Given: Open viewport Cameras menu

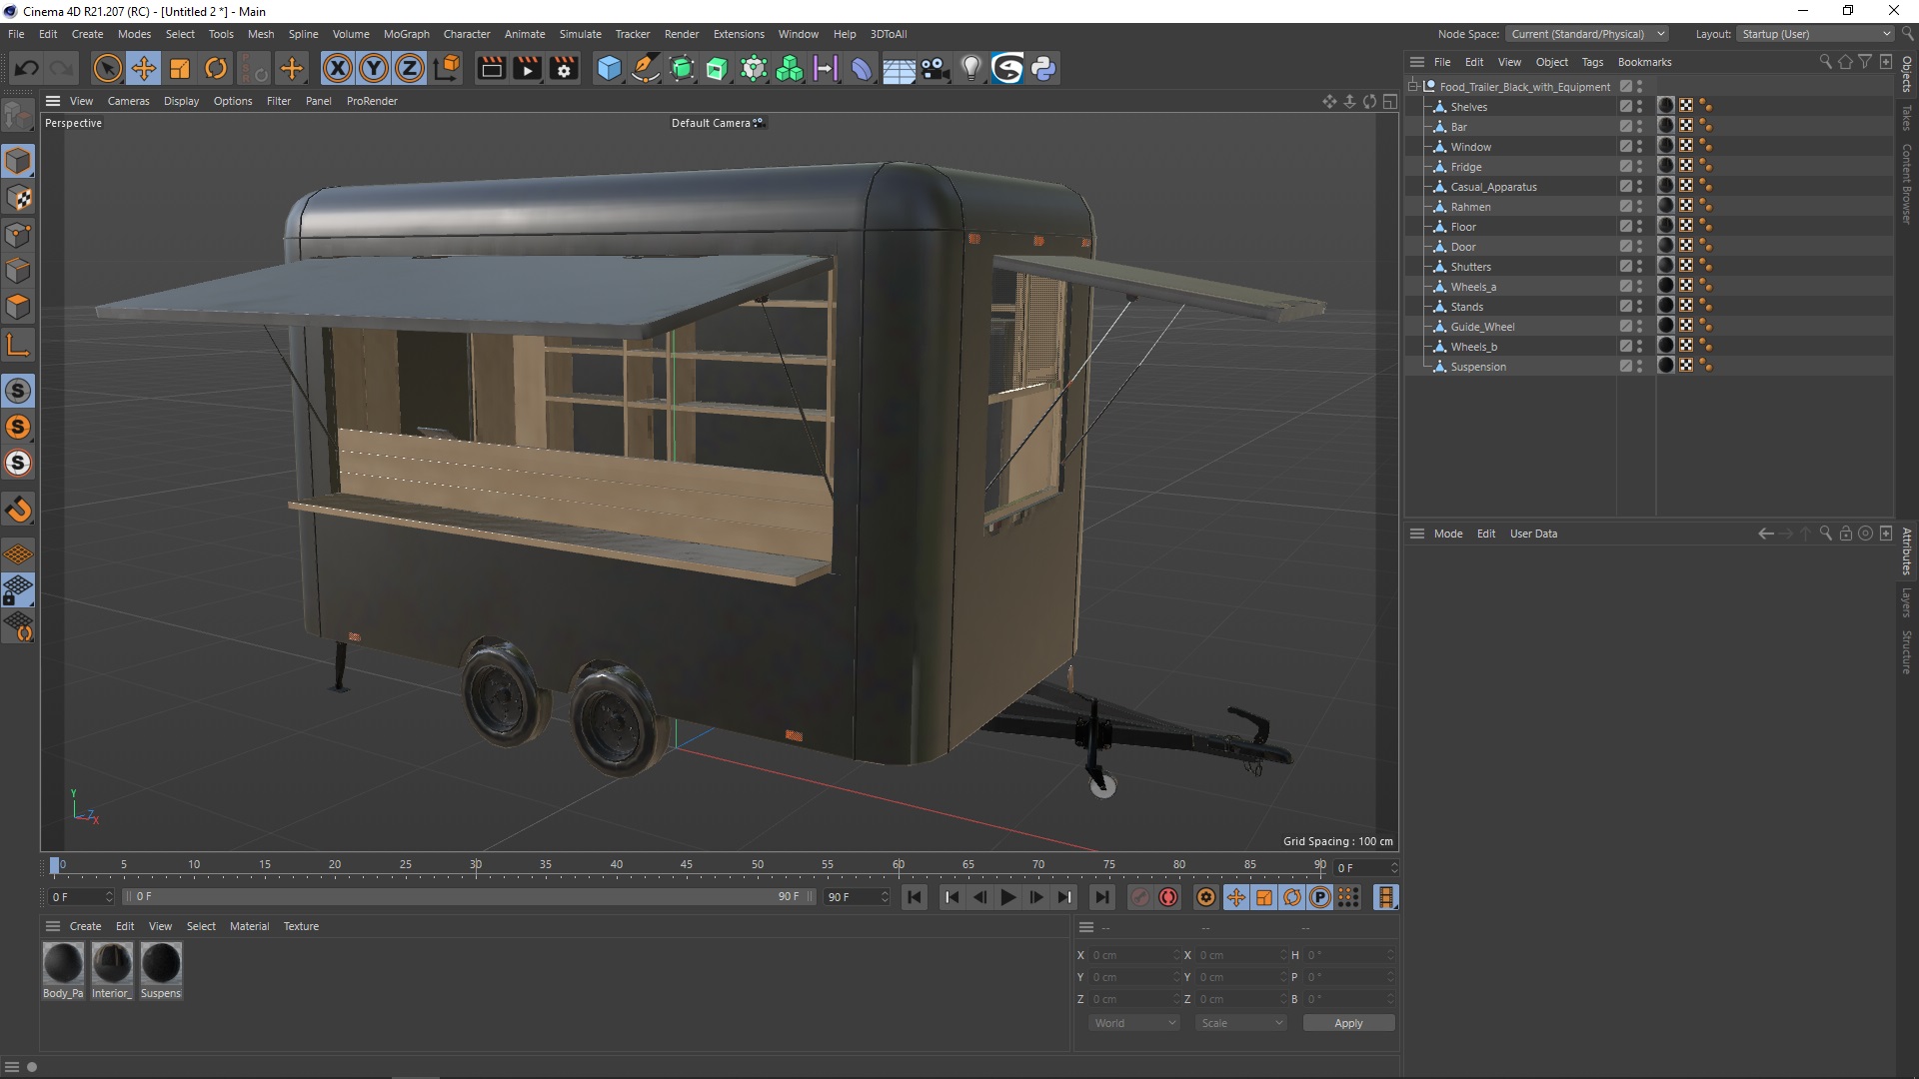Looking at the screenshot, I should pos(128,101).
